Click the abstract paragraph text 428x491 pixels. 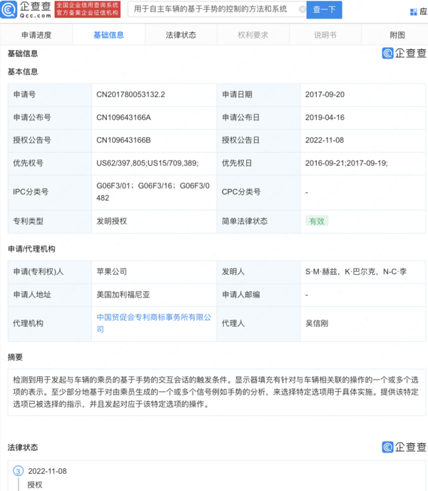[215, 392]
